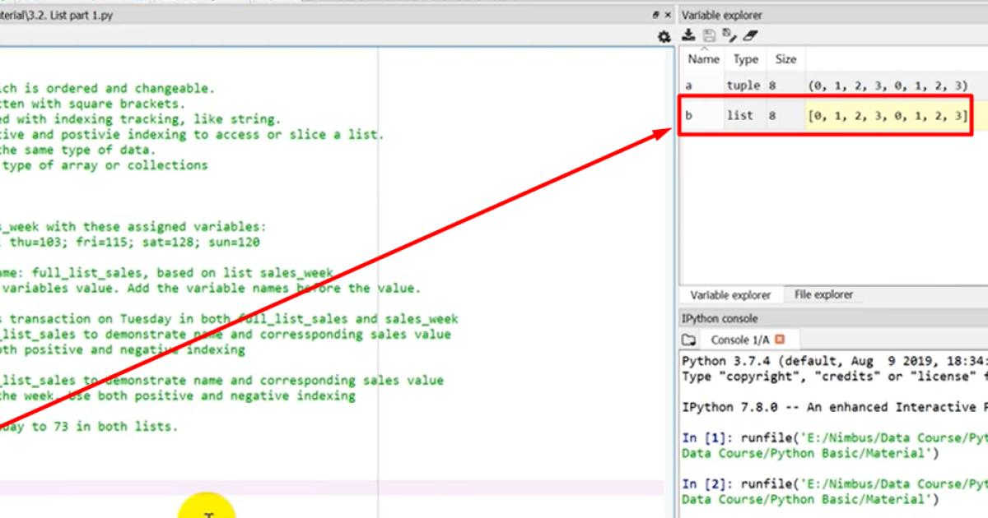Screen dimensions: 988x518
Task: Sort variables by the Name column
Action: tap(703, 58)
